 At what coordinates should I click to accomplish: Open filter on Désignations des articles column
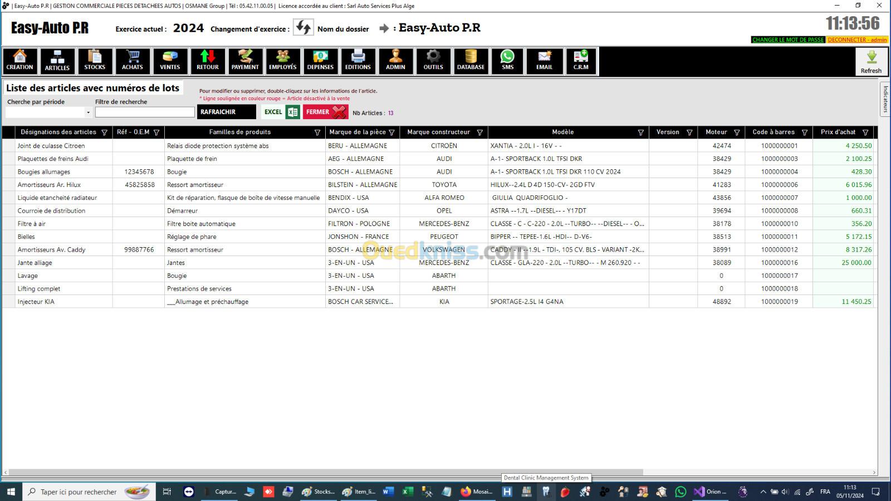click(x=104, y=132)
